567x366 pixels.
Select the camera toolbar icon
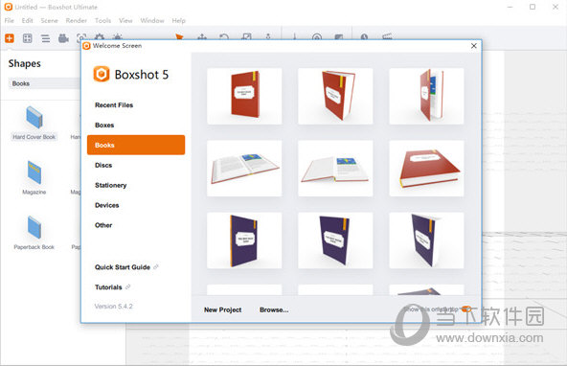pos(63,38)
